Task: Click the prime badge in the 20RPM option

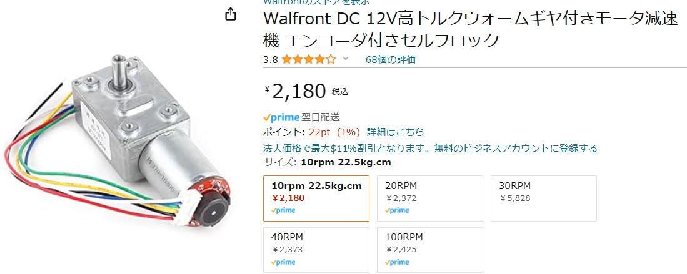Action: click(x=397, y=210)
